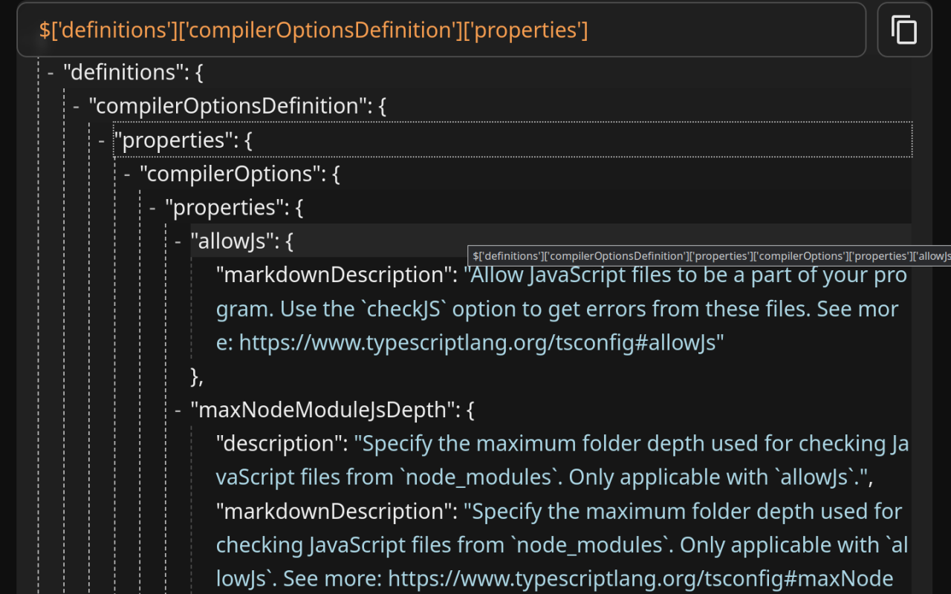
Task: Collapse the inner "properties" node under compilerOptions
Action: (x=152, y=207)
